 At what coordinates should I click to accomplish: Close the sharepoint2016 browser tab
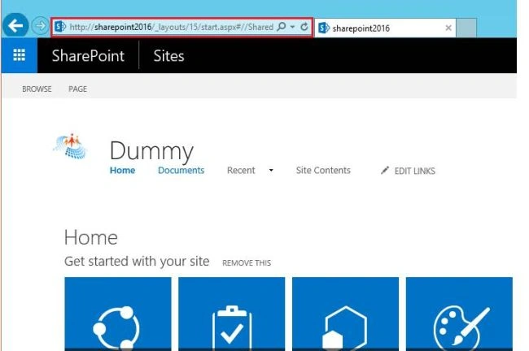pyautogui.click(x=448, y=28)
